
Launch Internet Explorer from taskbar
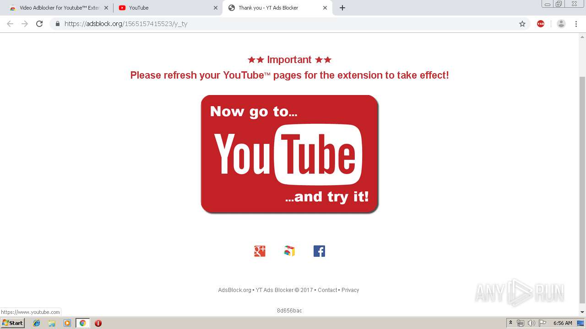coord(37,323)
